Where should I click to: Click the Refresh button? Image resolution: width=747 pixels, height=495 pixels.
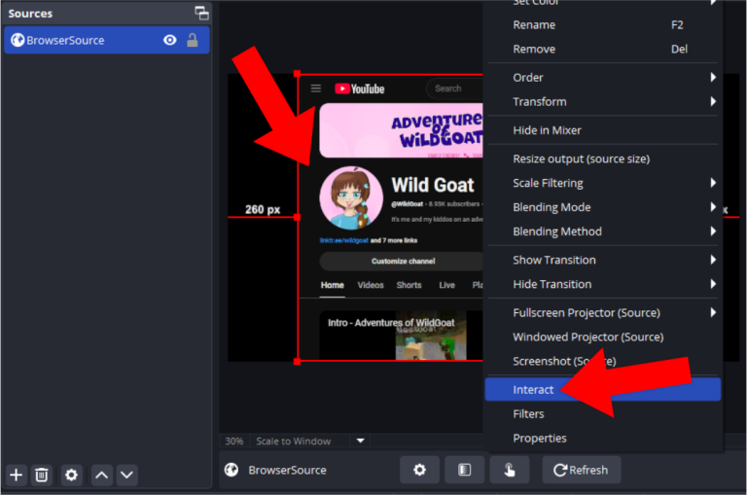pos(582,471)
